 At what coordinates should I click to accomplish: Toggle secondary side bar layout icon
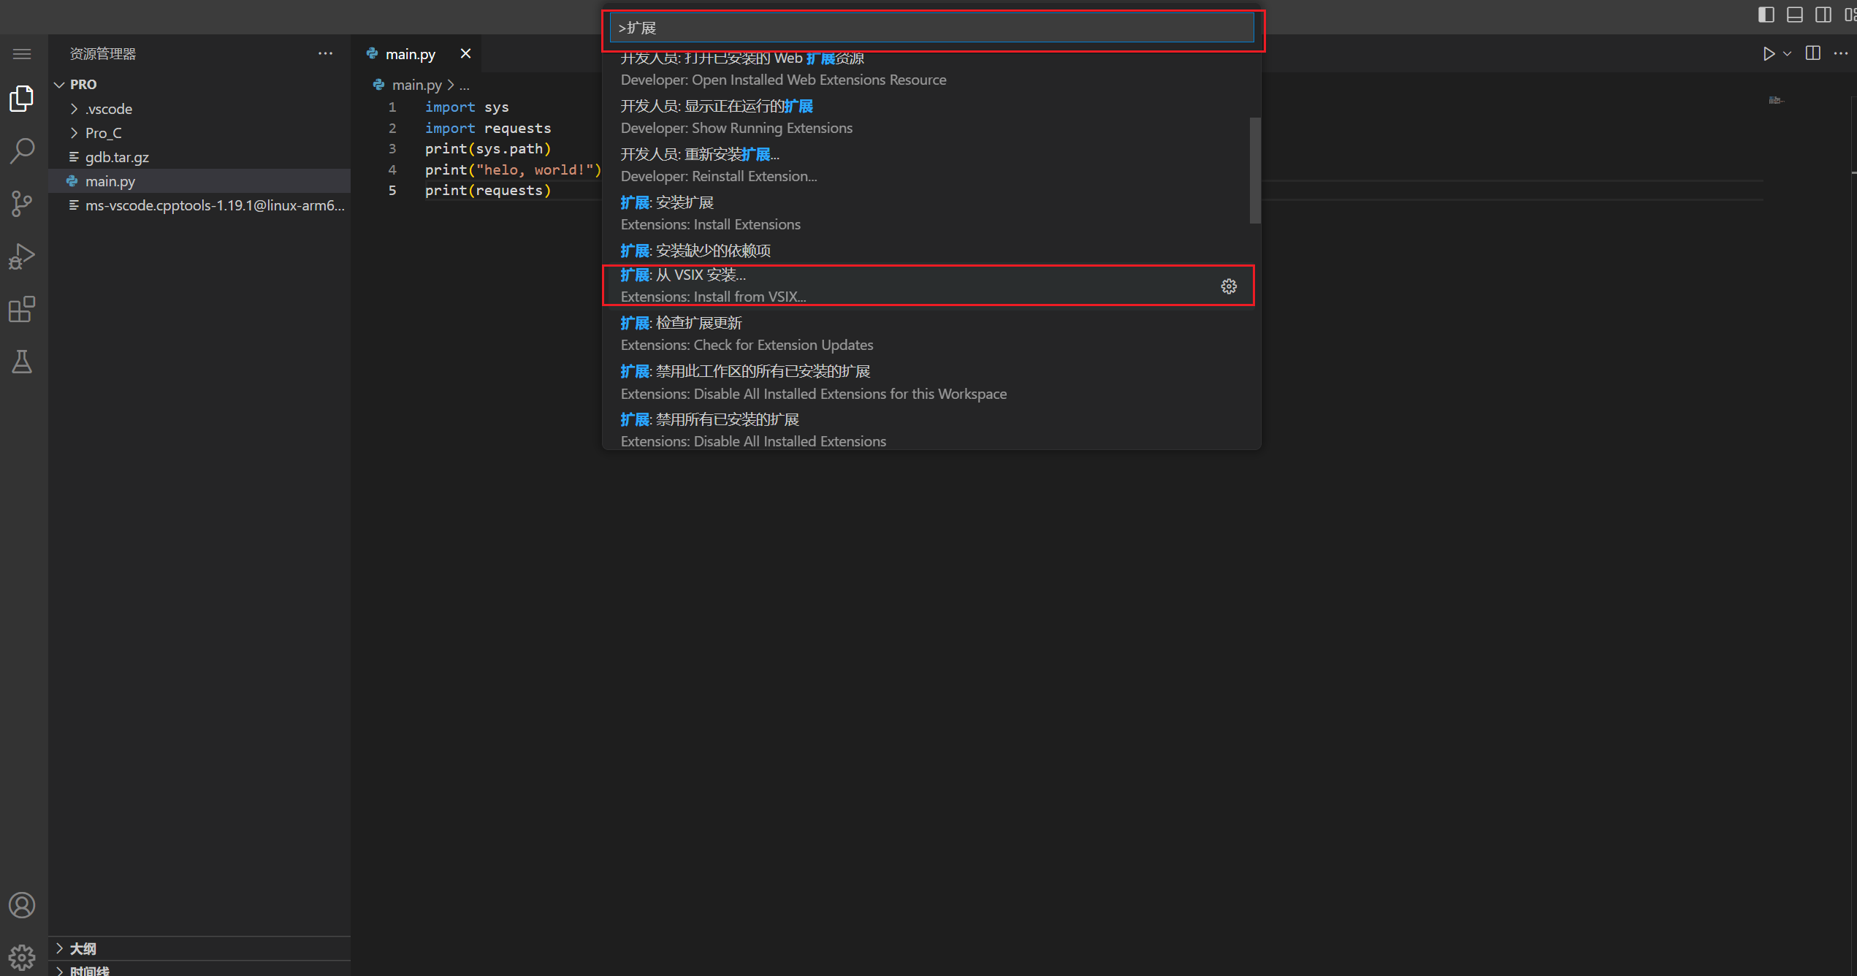1823,15
